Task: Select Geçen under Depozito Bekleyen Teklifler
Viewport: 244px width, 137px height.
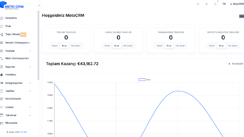Action: pyautogui.click(x=212, y=46)
